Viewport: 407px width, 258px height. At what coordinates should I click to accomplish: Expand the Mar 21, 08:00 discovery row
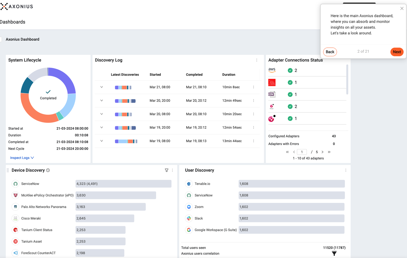point(101,87)
